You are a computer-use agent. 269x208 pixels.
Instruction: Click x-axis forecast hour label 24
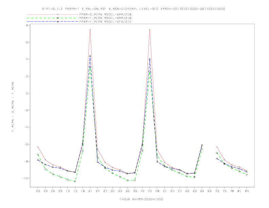click(x=97, y=191)
